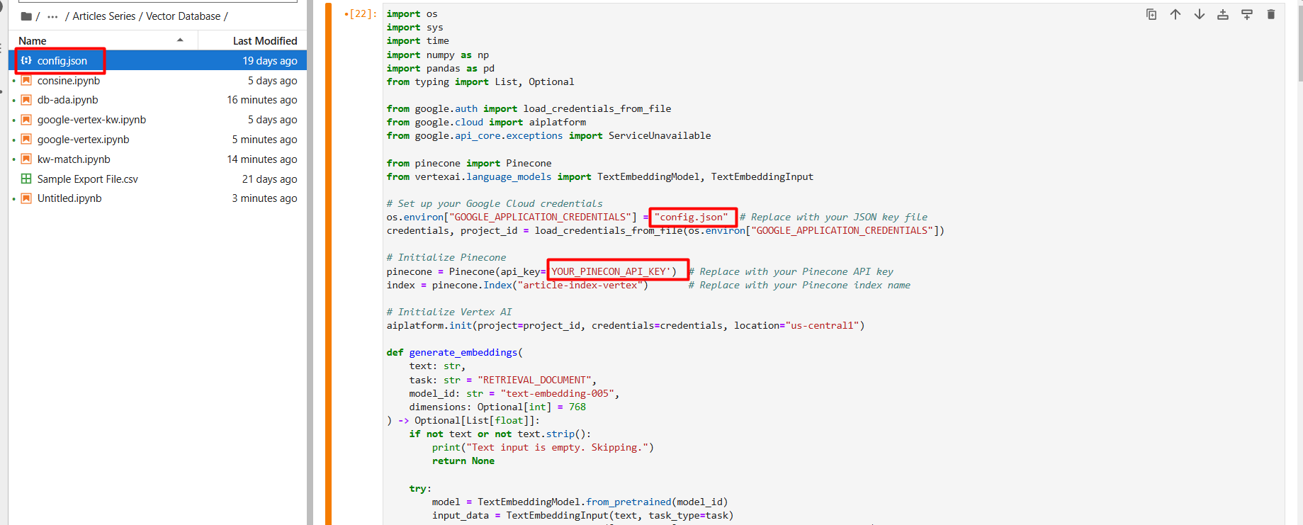
Task: Select the Untitled.ipynb notebook
Action: point(69,198)
